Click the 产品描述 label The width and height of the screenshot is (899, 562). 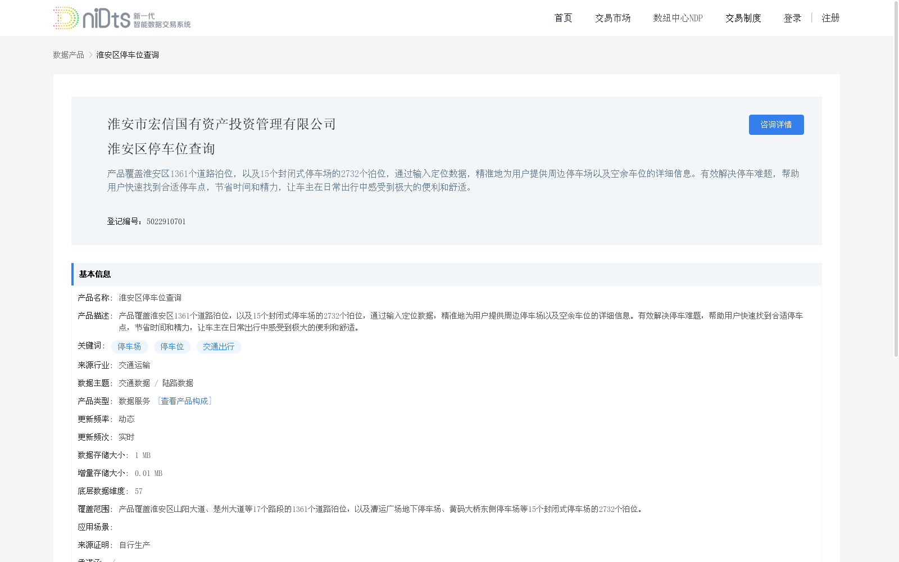[x=95, y=316]
